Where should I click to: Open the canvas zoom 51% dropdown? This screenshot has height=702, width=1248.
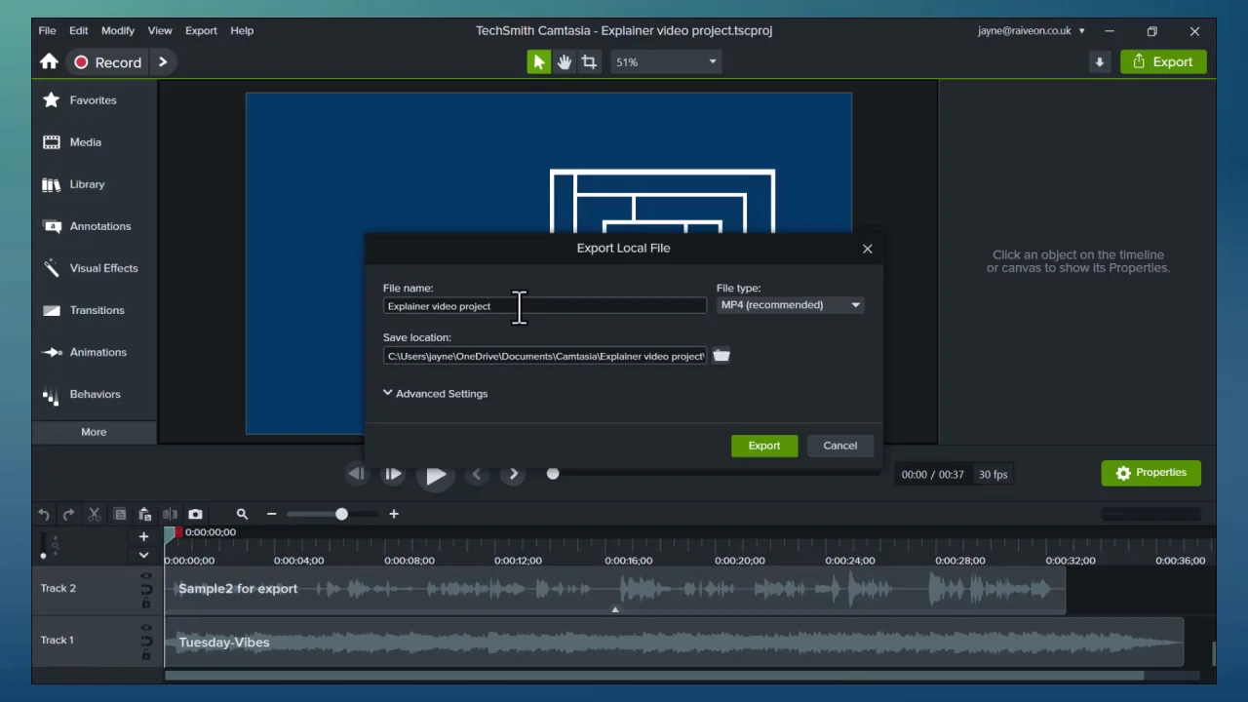[x=666, y=61]
